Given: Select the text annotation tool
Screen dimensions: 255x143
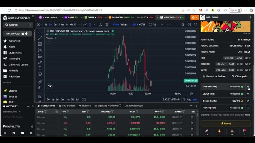Looking at the screenshot, I should pyautogui.click(x=40, y=68).
